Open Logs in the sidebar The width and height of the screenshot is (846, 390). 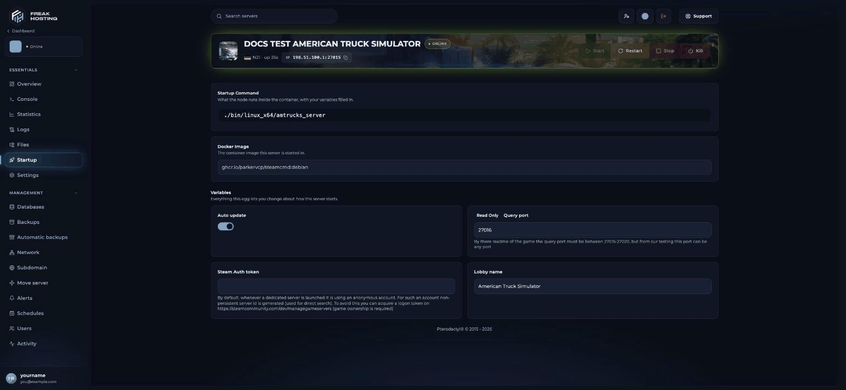click(x=43, y=129)
